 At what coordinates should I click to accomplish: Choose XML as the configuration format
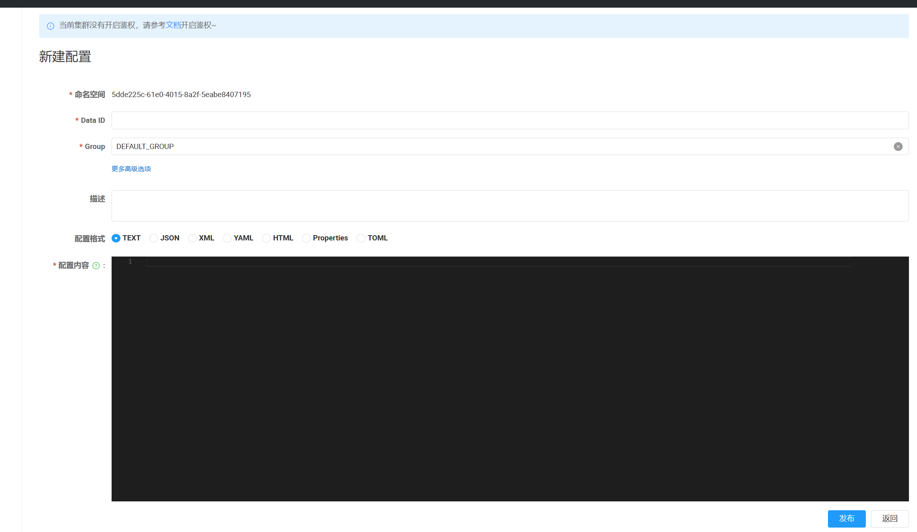point(192,238)
